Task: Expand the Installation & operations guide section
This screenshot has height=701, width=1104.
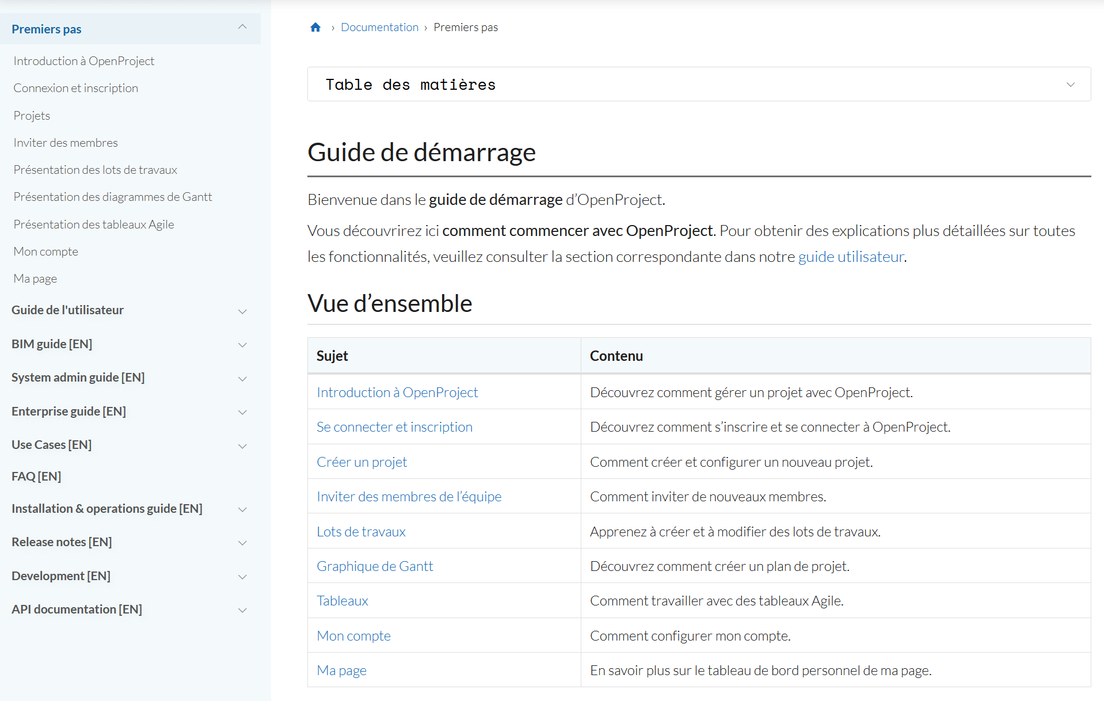Action: (242, 509)
